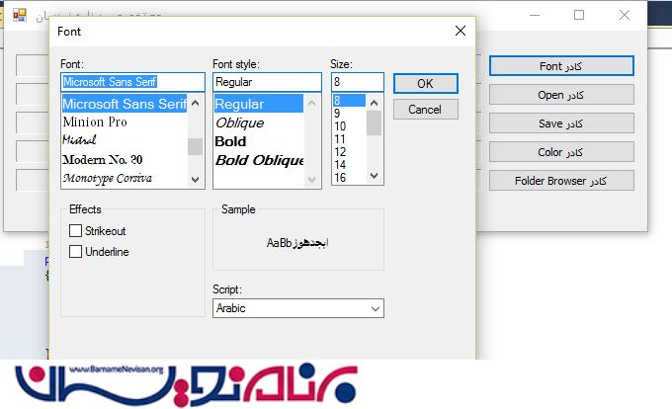Click font list scroll down arrow
Image resolution: width=672 pixels, height=409 pixels.
(196, 180)
